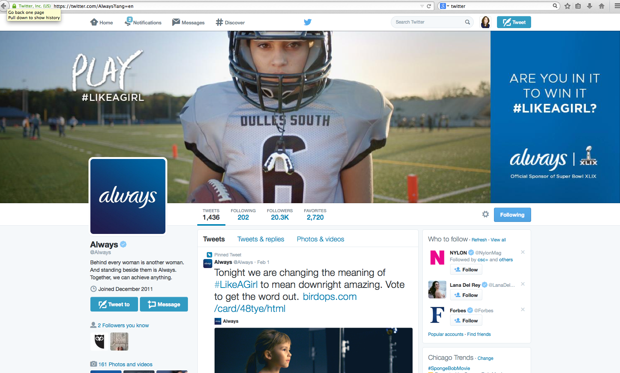Click the Pinned Tweet pin icon
This screenshot has height=373, width=620.
tap(209, 255)
